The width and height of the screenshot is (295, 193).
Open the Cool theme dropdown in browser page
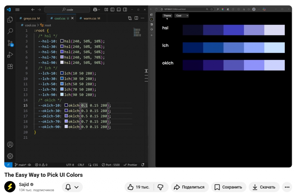pyautogui.click(x=181, y=16)
